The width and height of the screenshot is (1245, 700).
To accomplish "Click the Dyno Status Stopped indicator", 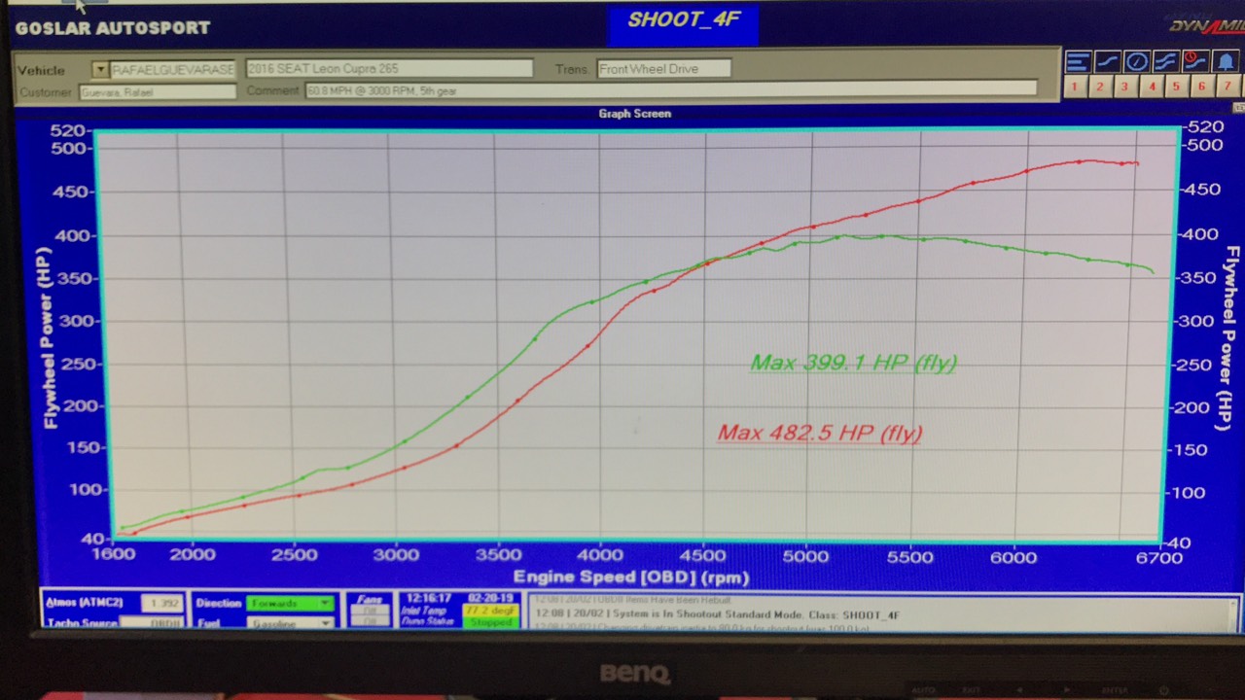I will point(489,622).
